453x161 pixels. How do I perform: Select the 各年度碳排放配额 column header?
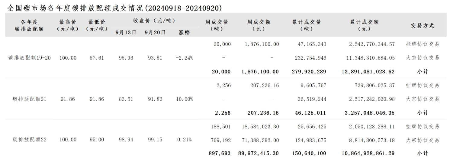[29, 26]
